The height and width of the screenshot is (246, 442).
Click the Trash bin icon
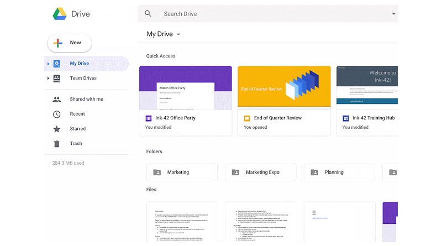[57, 144]
